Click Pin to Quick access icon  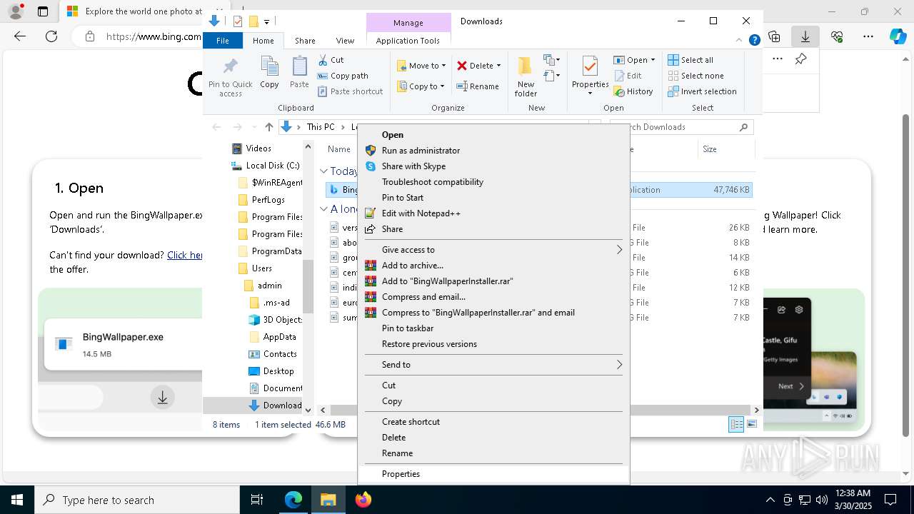(230, 76)
